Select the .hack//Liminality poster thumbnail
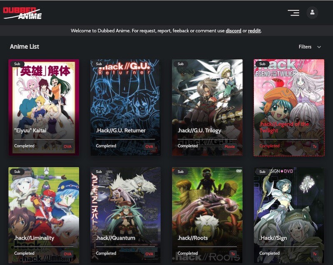This screenshot has height=265, width=333. pos(44,215)
